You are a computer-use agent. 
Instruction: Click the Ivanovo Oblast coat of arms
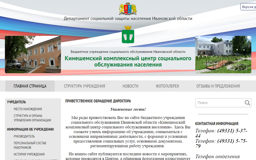click(128, 9)
